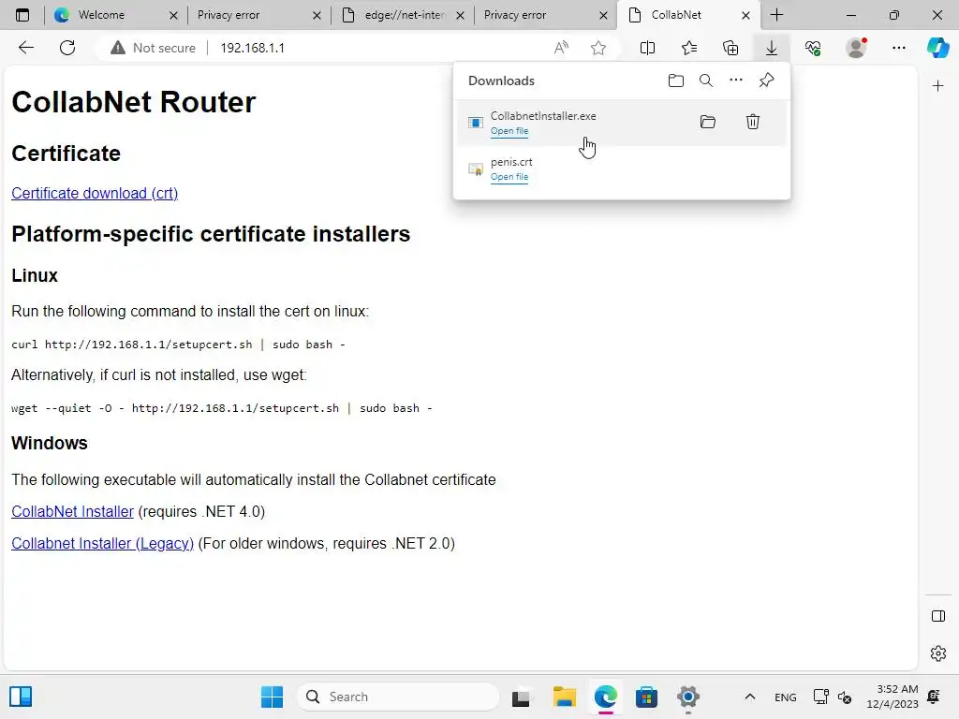Click the address bar URL 192.168.1.1
Image resolution: width=959 pixels, height=719 pixels.
point(252,48)
